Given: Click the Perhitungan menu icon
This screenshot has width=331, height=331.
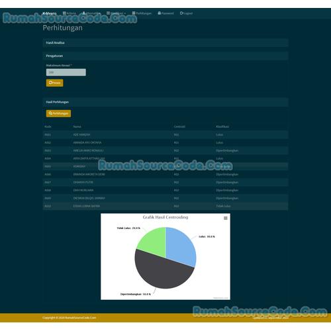Looking at the screenshot, I should coord(134,13).
